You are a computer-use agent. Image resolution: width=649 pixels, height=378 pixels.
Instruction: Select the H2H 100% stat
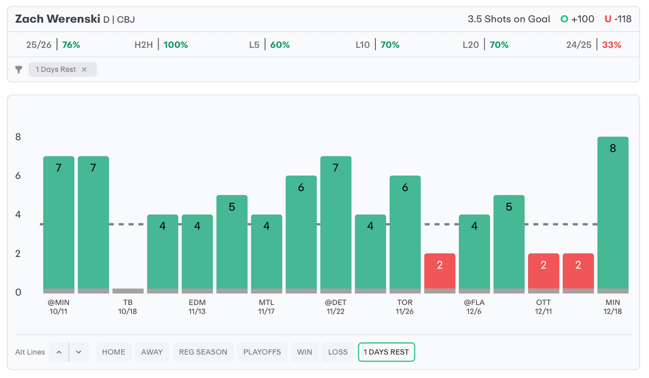point(161,45)
